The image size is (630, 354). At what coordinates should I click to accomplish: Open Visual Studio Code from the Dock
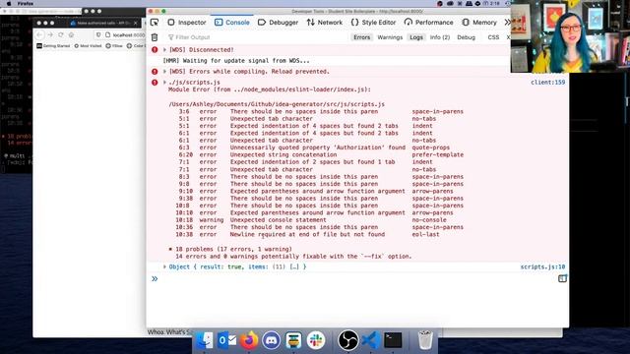pyautogui.click(x=370, y=340)
